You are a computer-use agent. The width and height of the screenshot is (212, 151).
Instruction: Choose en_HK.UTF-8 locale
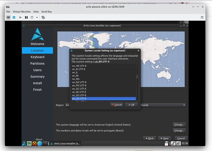[104, 66]
